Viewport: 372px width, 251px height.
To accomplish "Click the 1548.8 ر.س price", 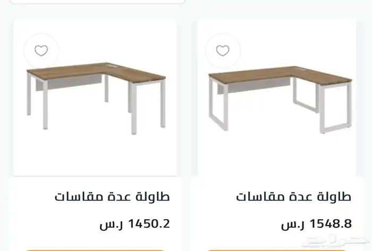I will click(316, 224).
